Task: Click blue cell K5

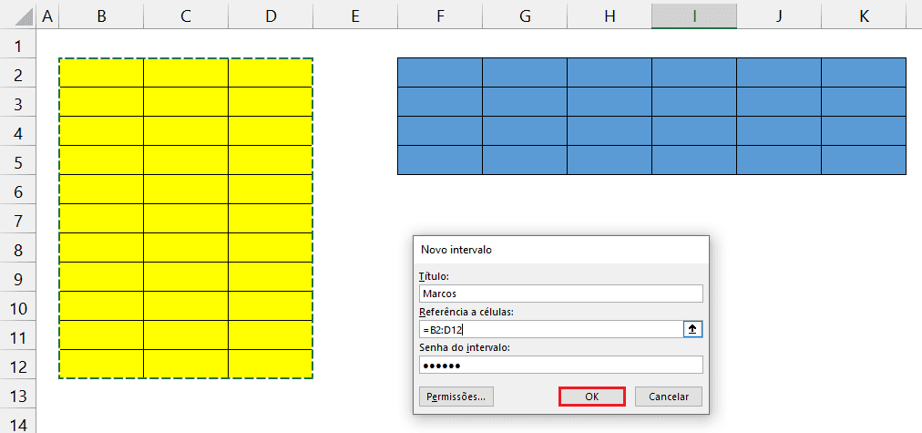Action: pos(863,160)
